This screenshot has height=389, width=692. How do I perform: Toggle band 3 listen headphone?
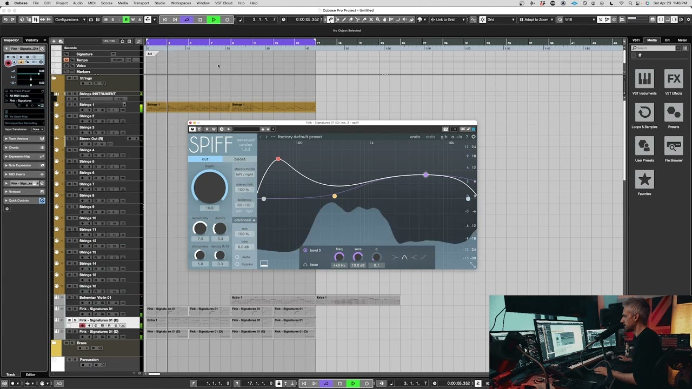tap(305, 265)
